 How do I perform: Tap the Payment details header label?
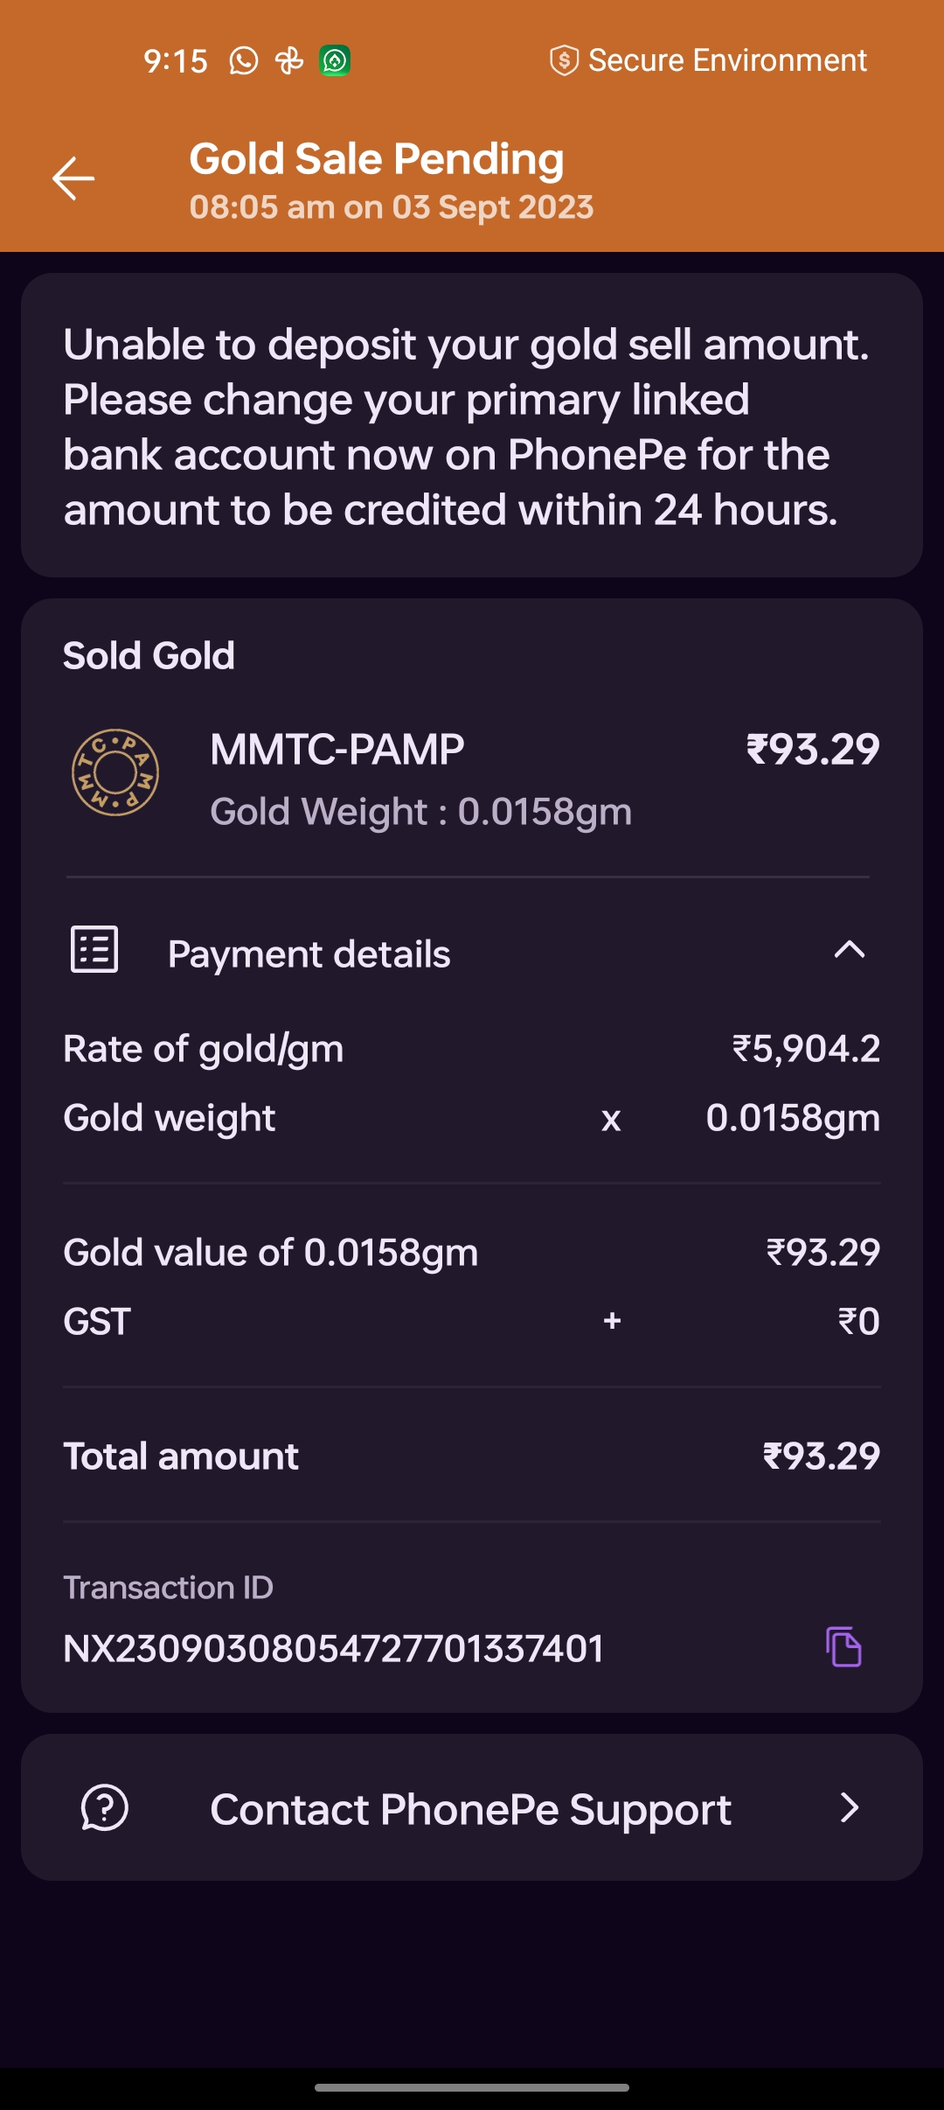coord(309,954)
